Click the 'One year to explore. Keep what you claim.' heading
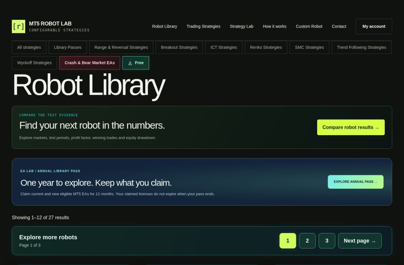The width and height of the screenshot is (404, 265). coord(96,183)
